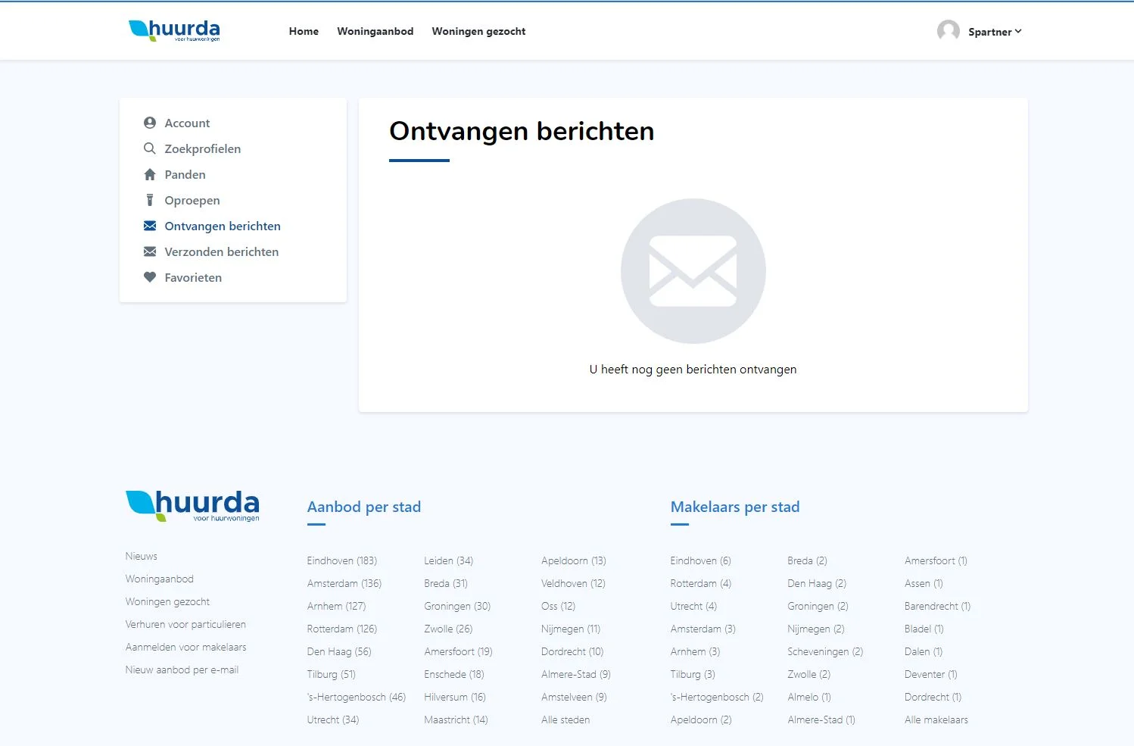Go to Woningen gezocht in top navigation
This screenshot has height=746, width=1134.
coord(478,31)
